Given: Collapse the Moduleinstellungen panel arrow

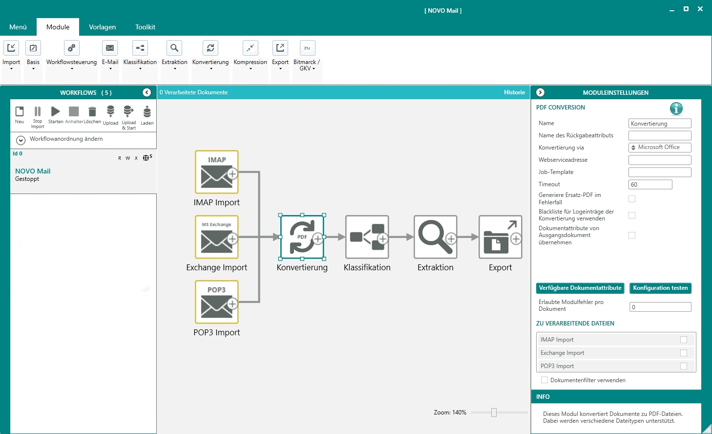Looking at the screenshot, I should 540,92.
